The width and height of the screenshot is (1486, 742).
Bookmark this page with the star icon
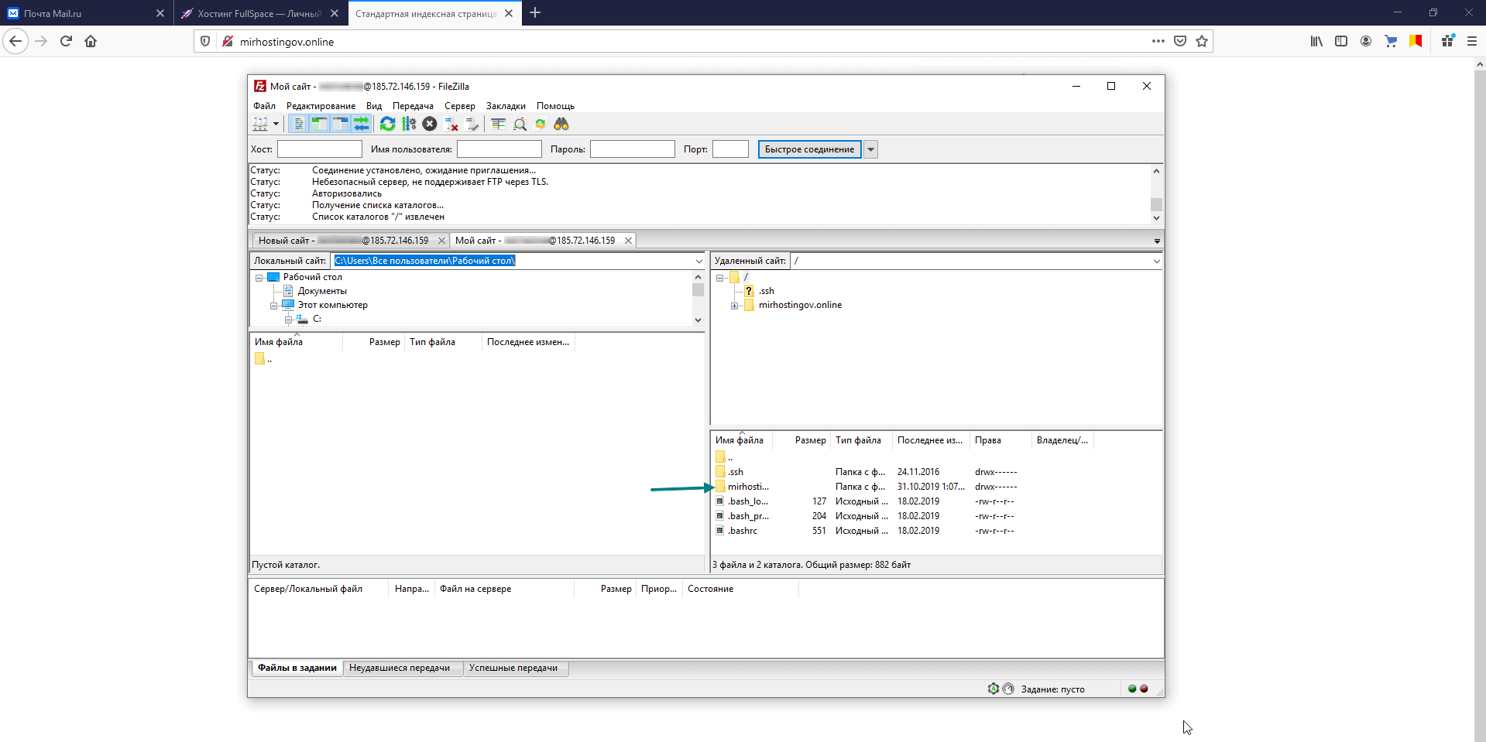(1202, 41)
